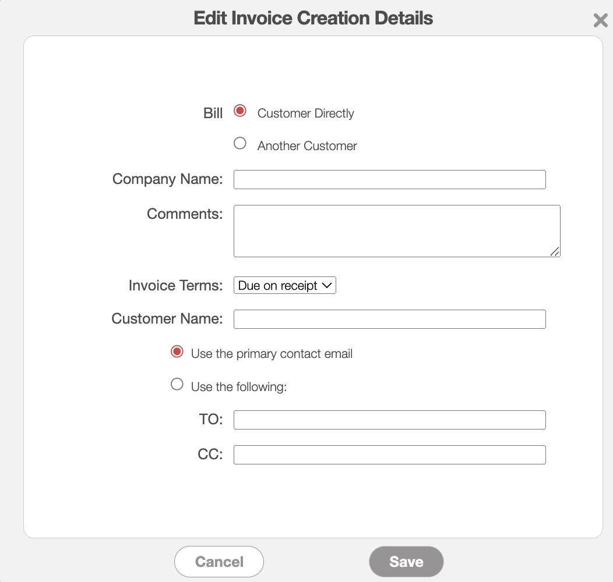
Task: Choose the Another Customer billing option
Action: coord(240,143)
